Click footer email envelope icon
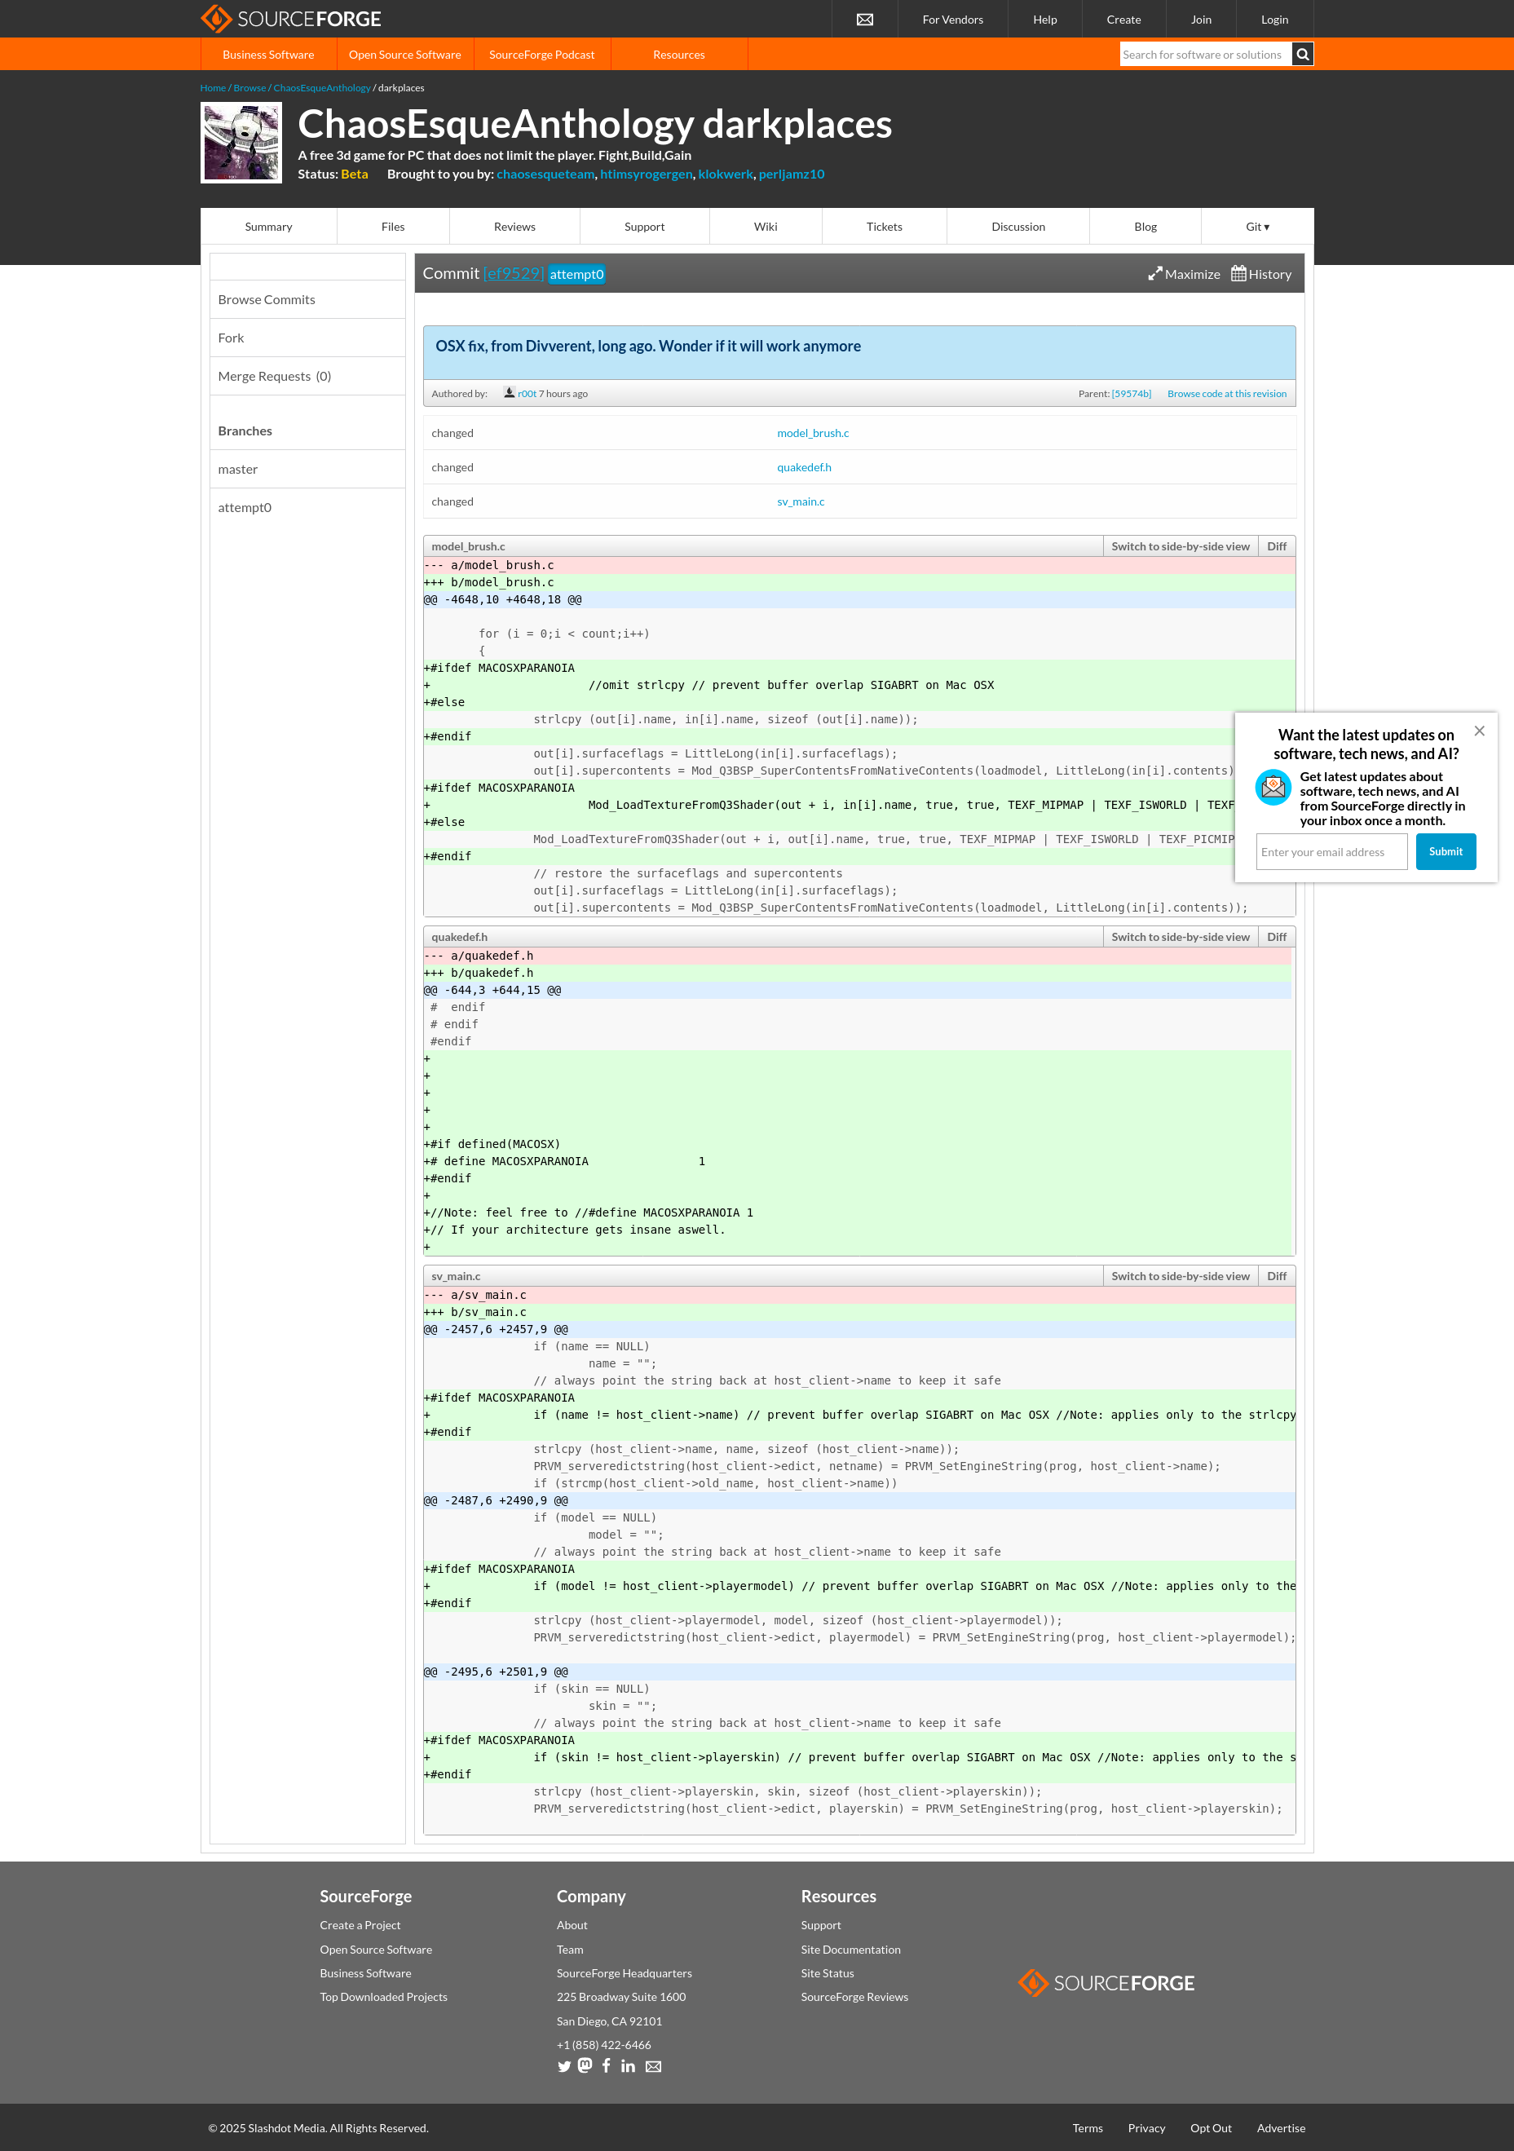Screen dimensions: 1514x2151 click(x=653, y=2067)
